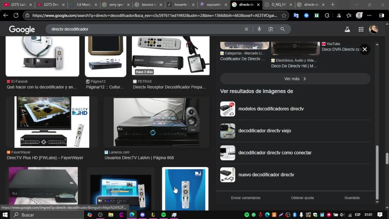Reload the current page
The height and width of the screenshot is (219, 389).
coord(16,15)
